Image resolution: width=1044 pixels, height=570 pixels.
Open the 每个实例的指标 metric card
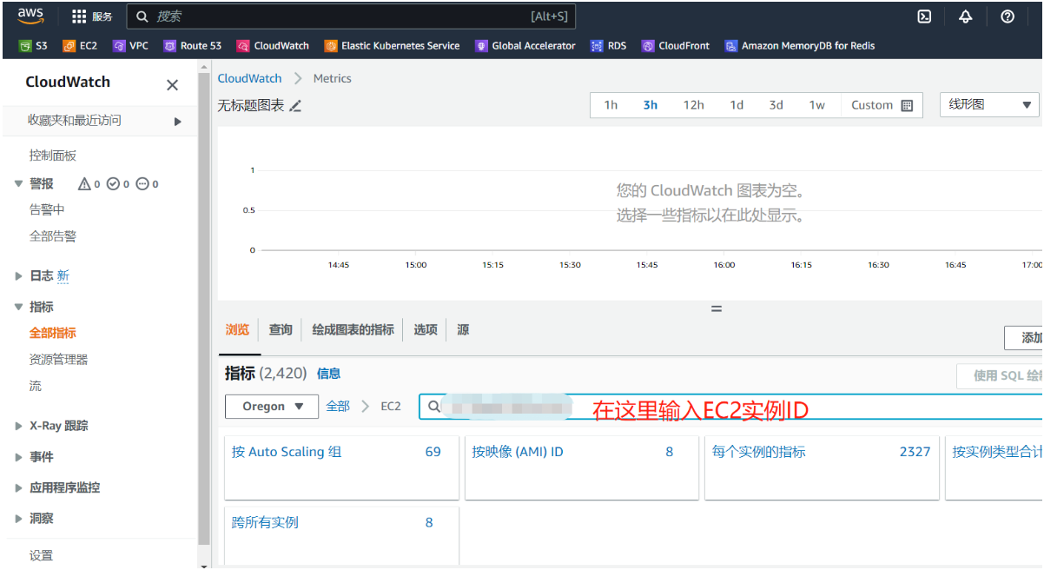point(822,468)
